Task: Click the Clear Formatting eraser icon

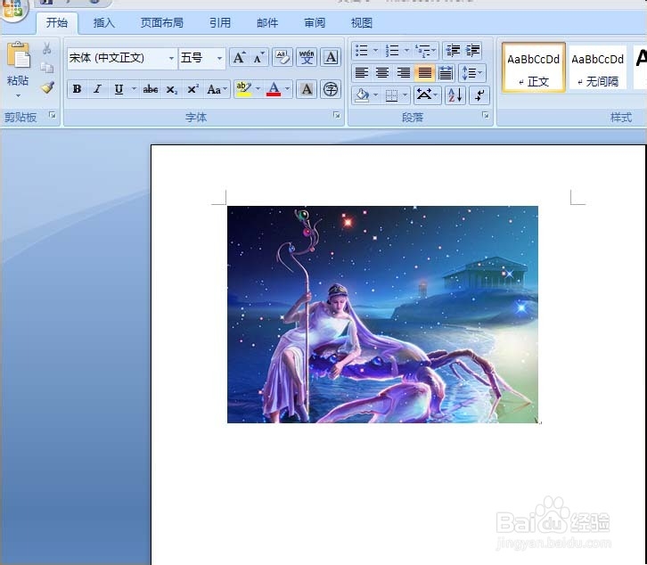Action: 283,58
